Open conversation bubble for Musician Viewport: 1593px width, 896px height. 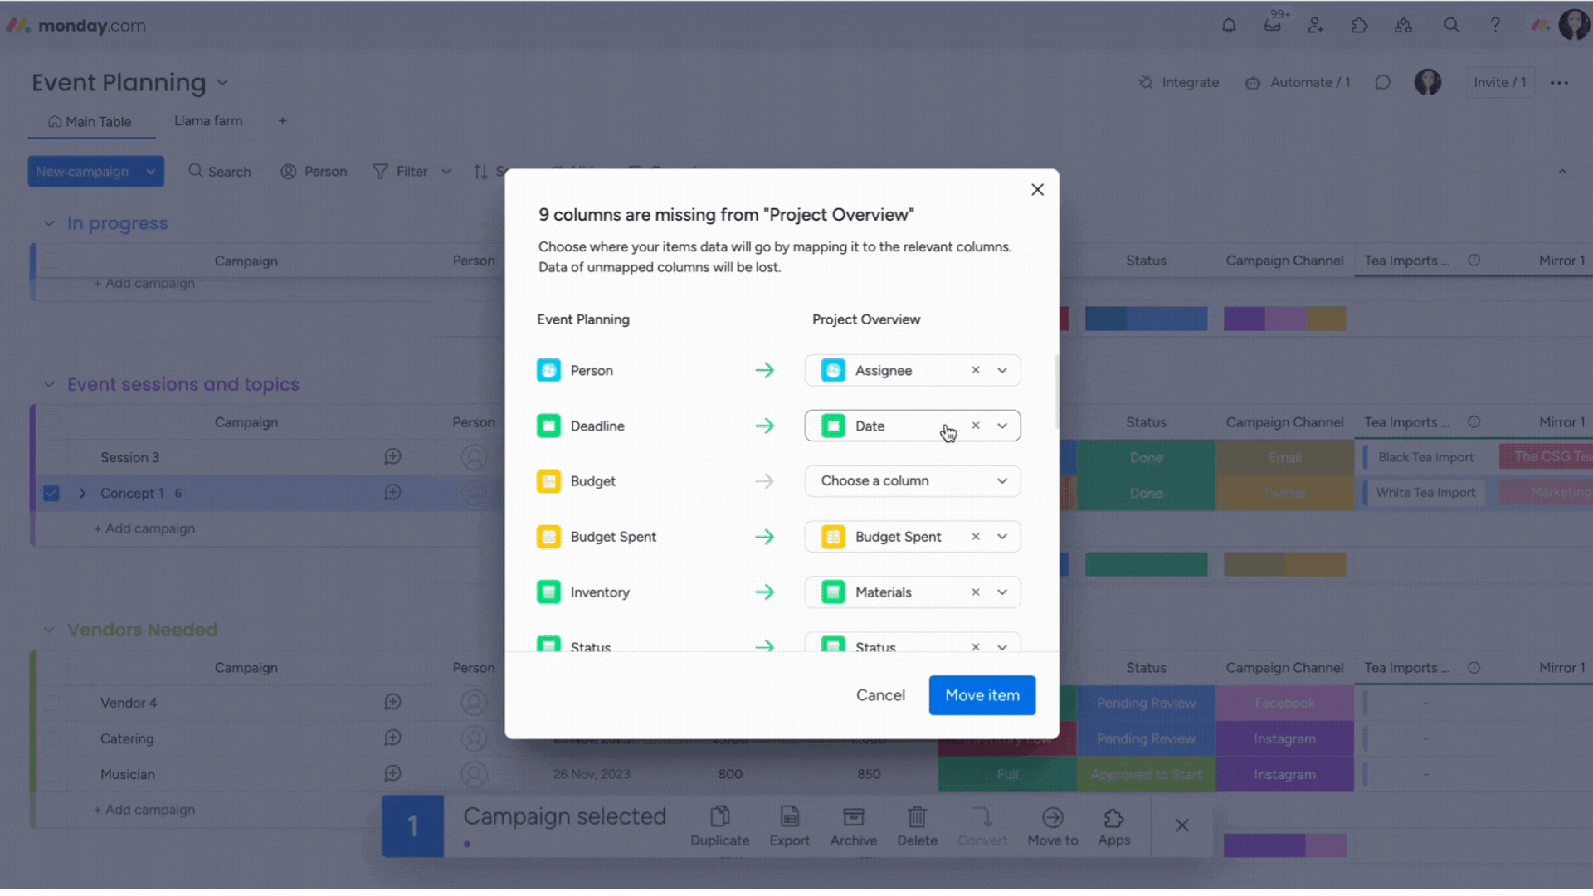click(392, 773)
